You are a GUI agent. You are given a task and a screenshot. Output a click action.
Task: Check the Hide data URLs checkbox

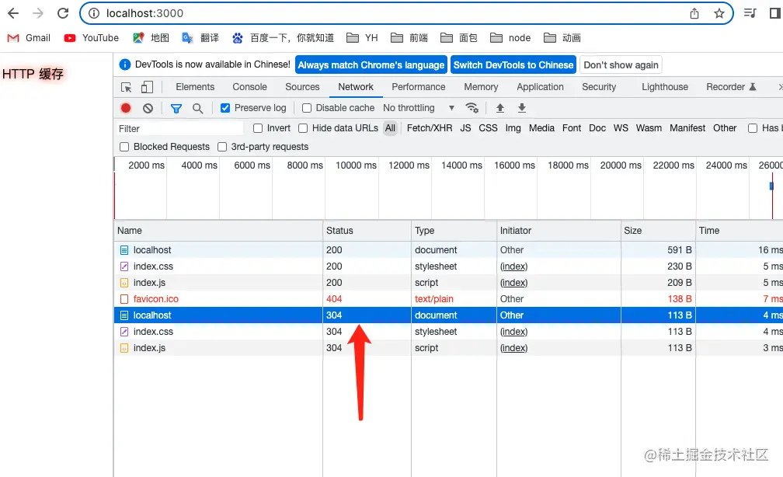point(303,128)
